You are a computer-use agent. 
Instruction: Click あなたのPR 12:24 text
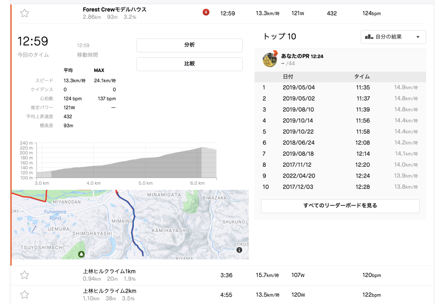pos(302,56)
